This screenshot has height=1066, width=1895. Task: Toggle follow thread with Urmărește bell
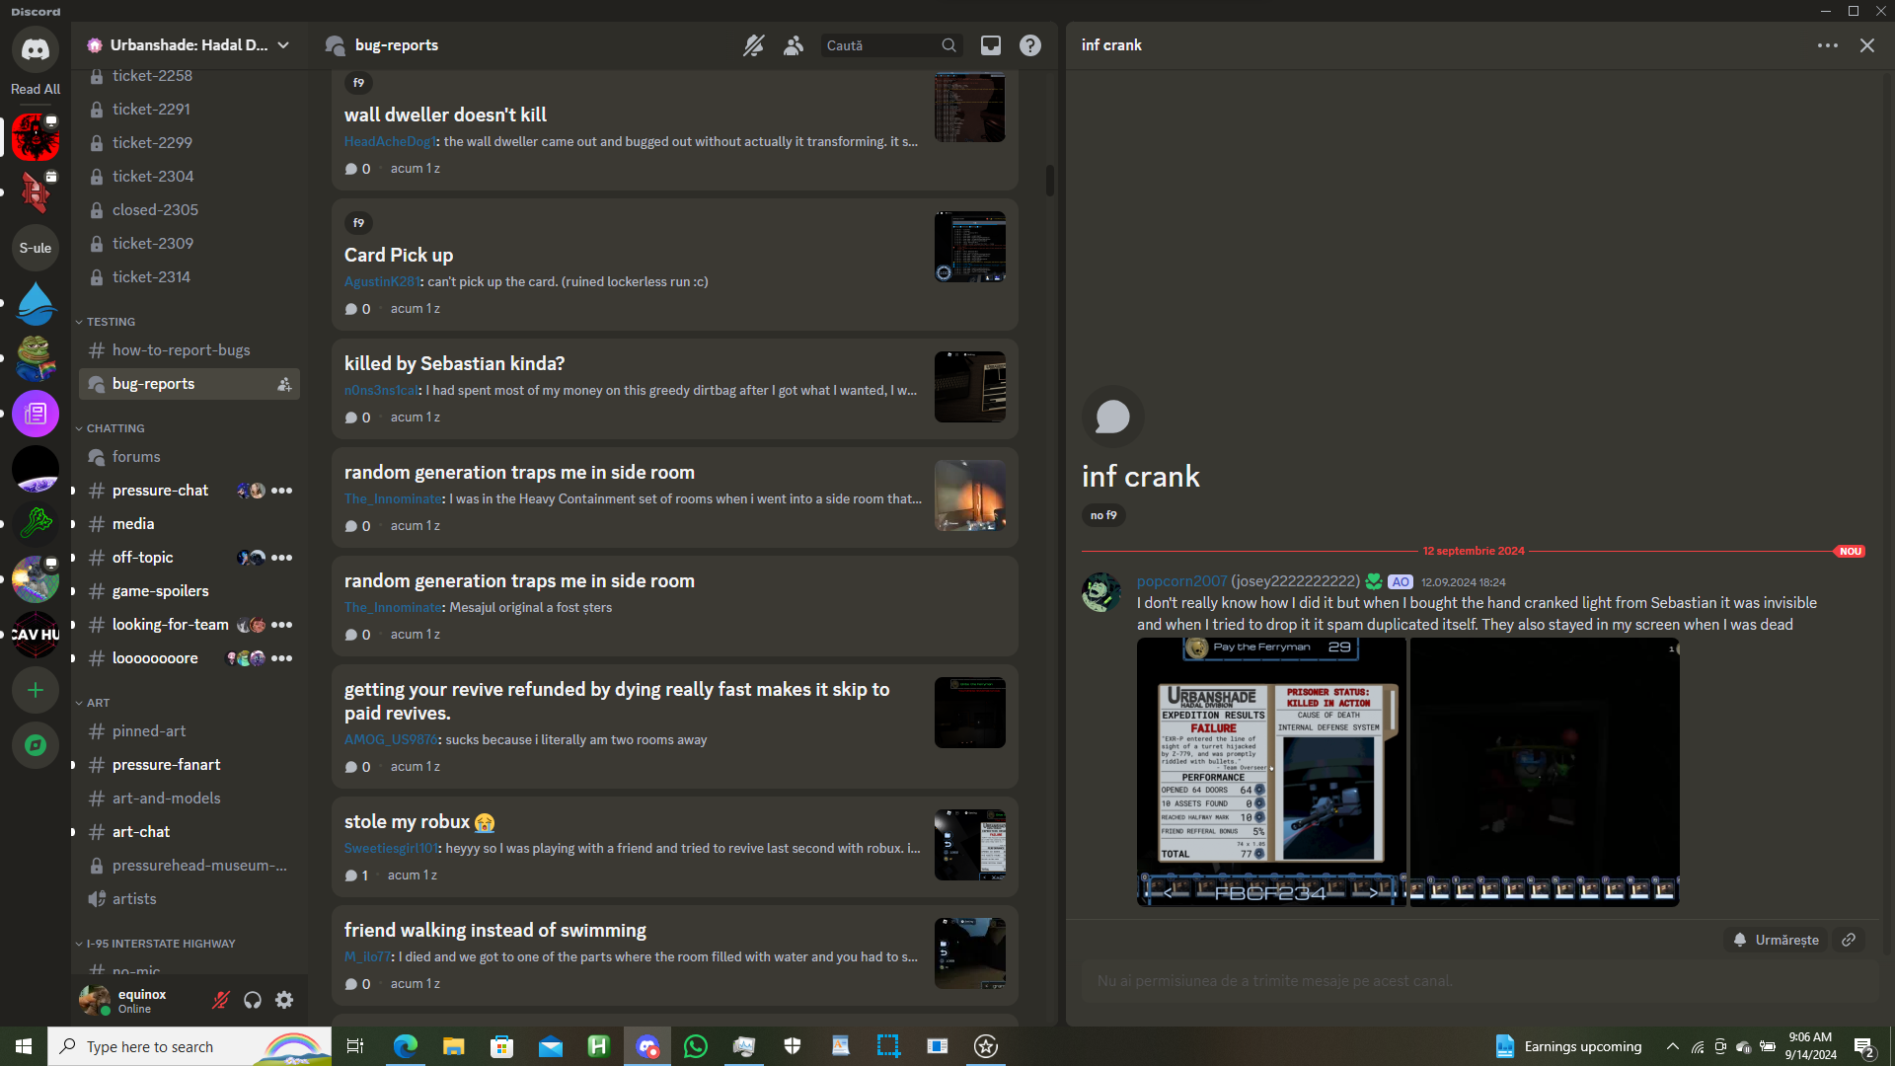(x=1777, y=940)
